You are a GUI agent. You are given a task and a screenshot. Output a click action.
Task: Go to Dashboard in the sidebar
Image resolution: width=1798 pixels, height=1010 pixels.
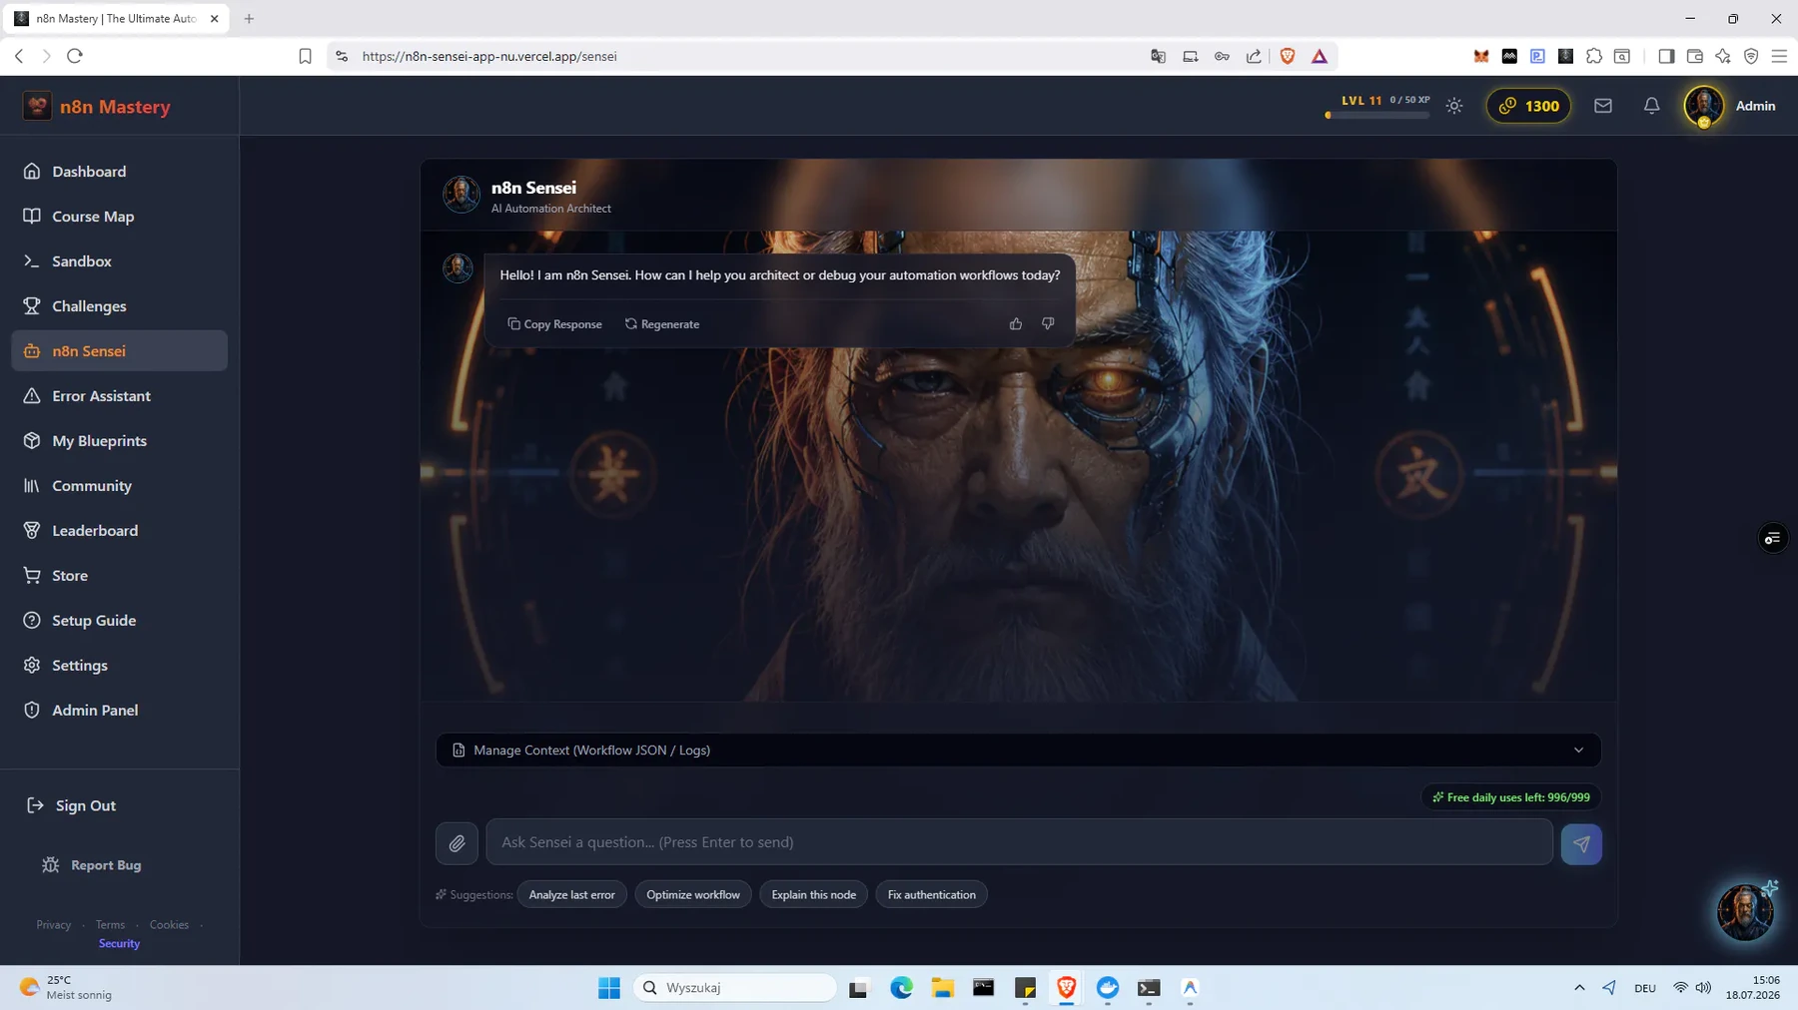click(x=120, y=172)
